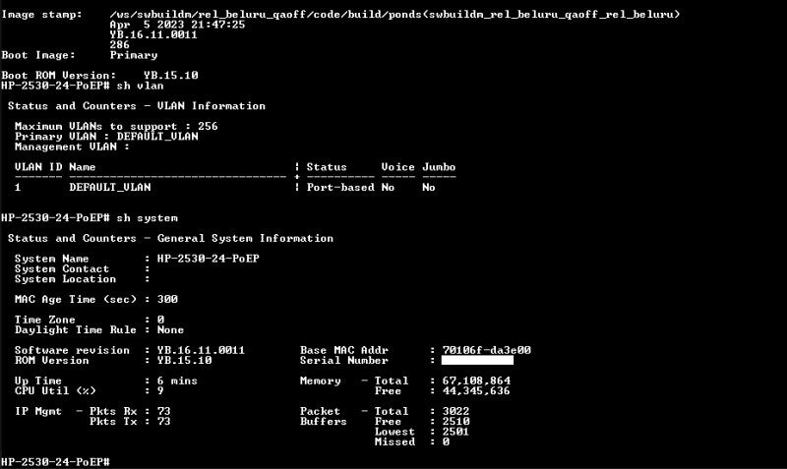Click System Name value 'HP-2530-24-PoEP'
The width and height of the screenshot is (787, 469).
tap(208, 259)
